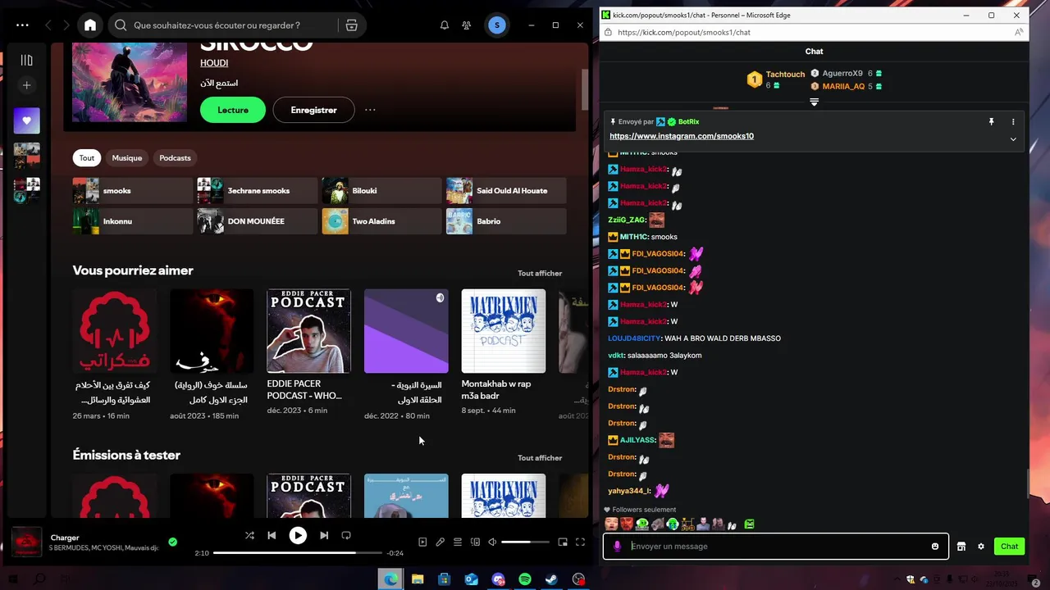Viewport: 1050px width, 590px height.
Task: Open the play queue icon
Action: tap(458, 542)
